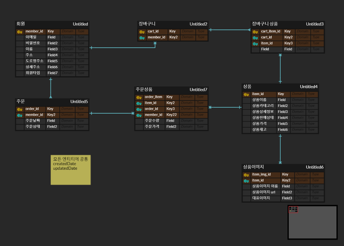Click the gold key icon beside item_id in 상품 table
This screenshot has height=246, width=344.
(x=246, y=94)
